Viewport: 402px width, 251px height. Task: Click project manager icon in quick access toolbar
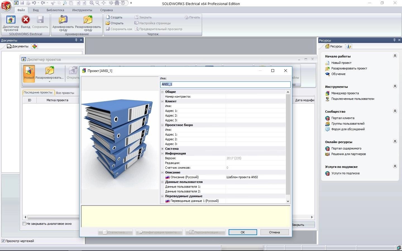(16, 3)
